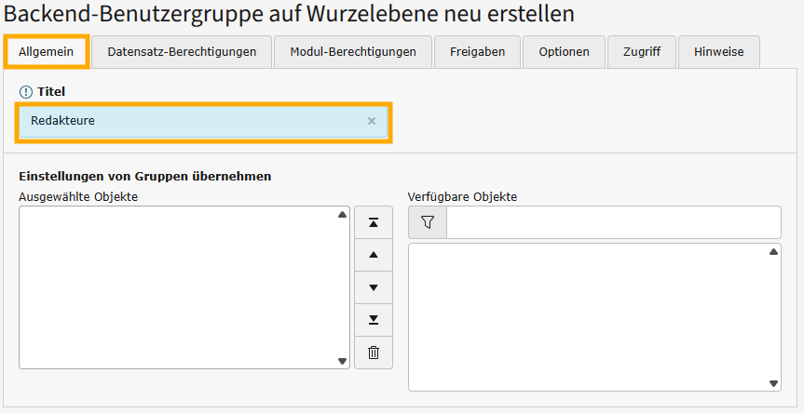Click the filter funnel icon
This screenshot has width=804, height=413.
(x=428, y=222)
